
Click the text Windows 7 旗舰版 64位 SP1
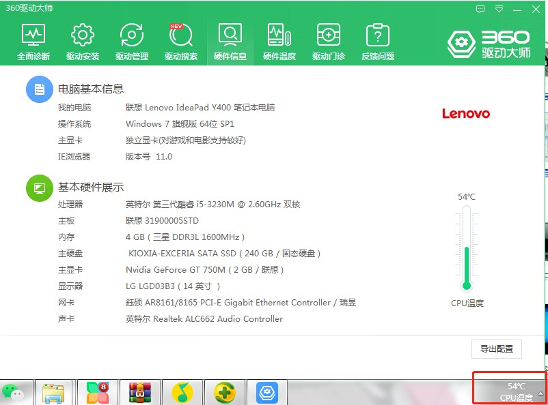(180, 124)
